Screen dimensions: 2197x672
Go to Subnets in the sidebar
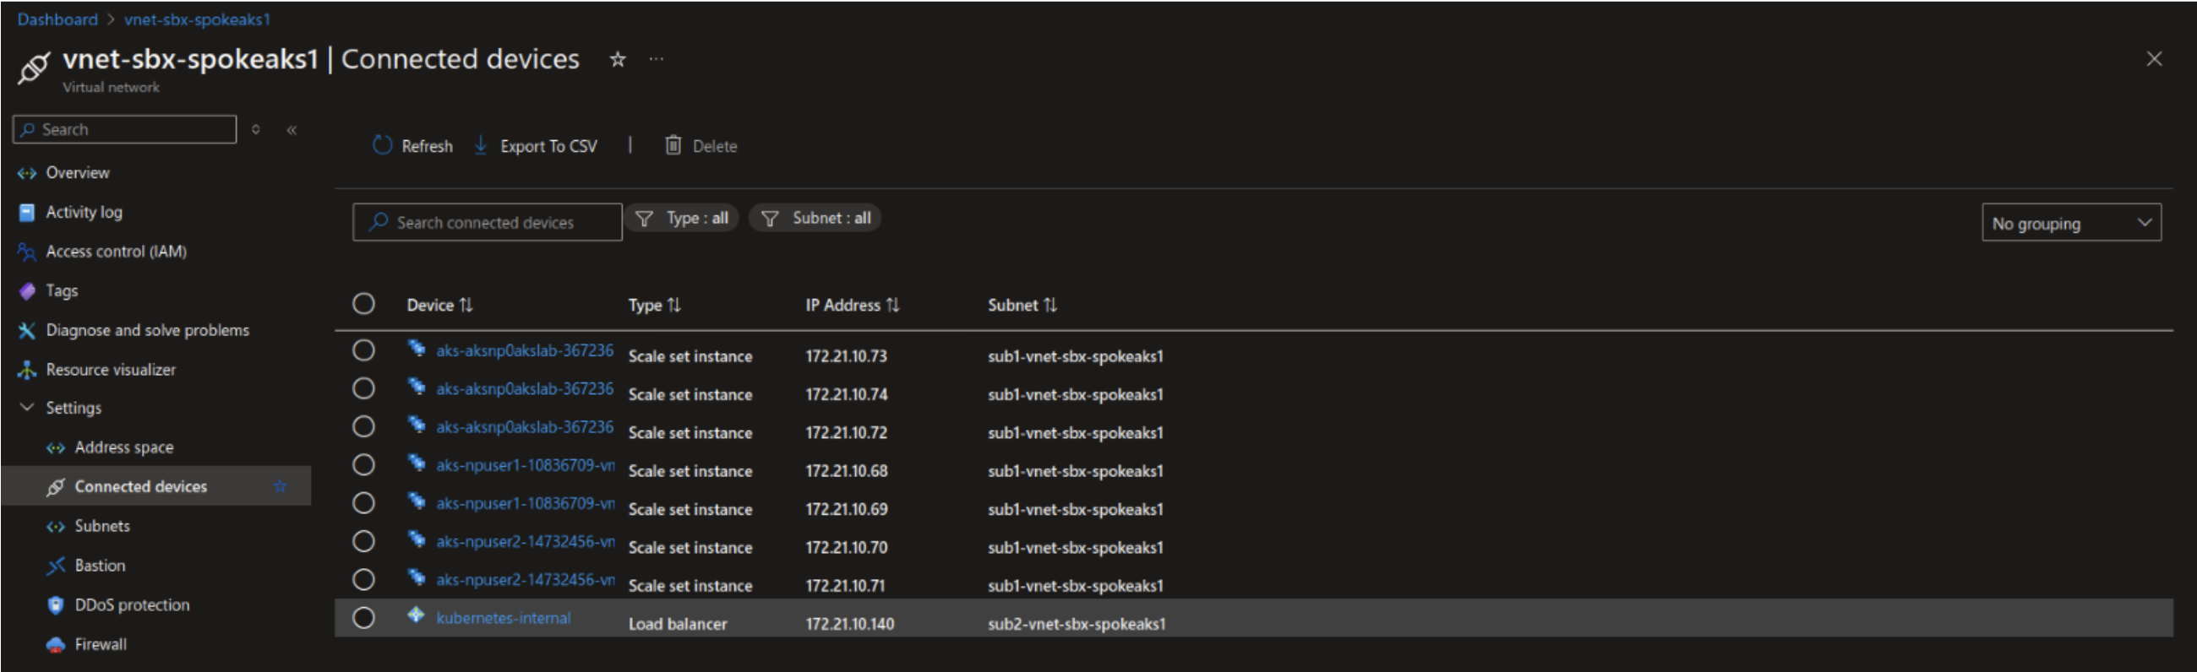point(101,526)
